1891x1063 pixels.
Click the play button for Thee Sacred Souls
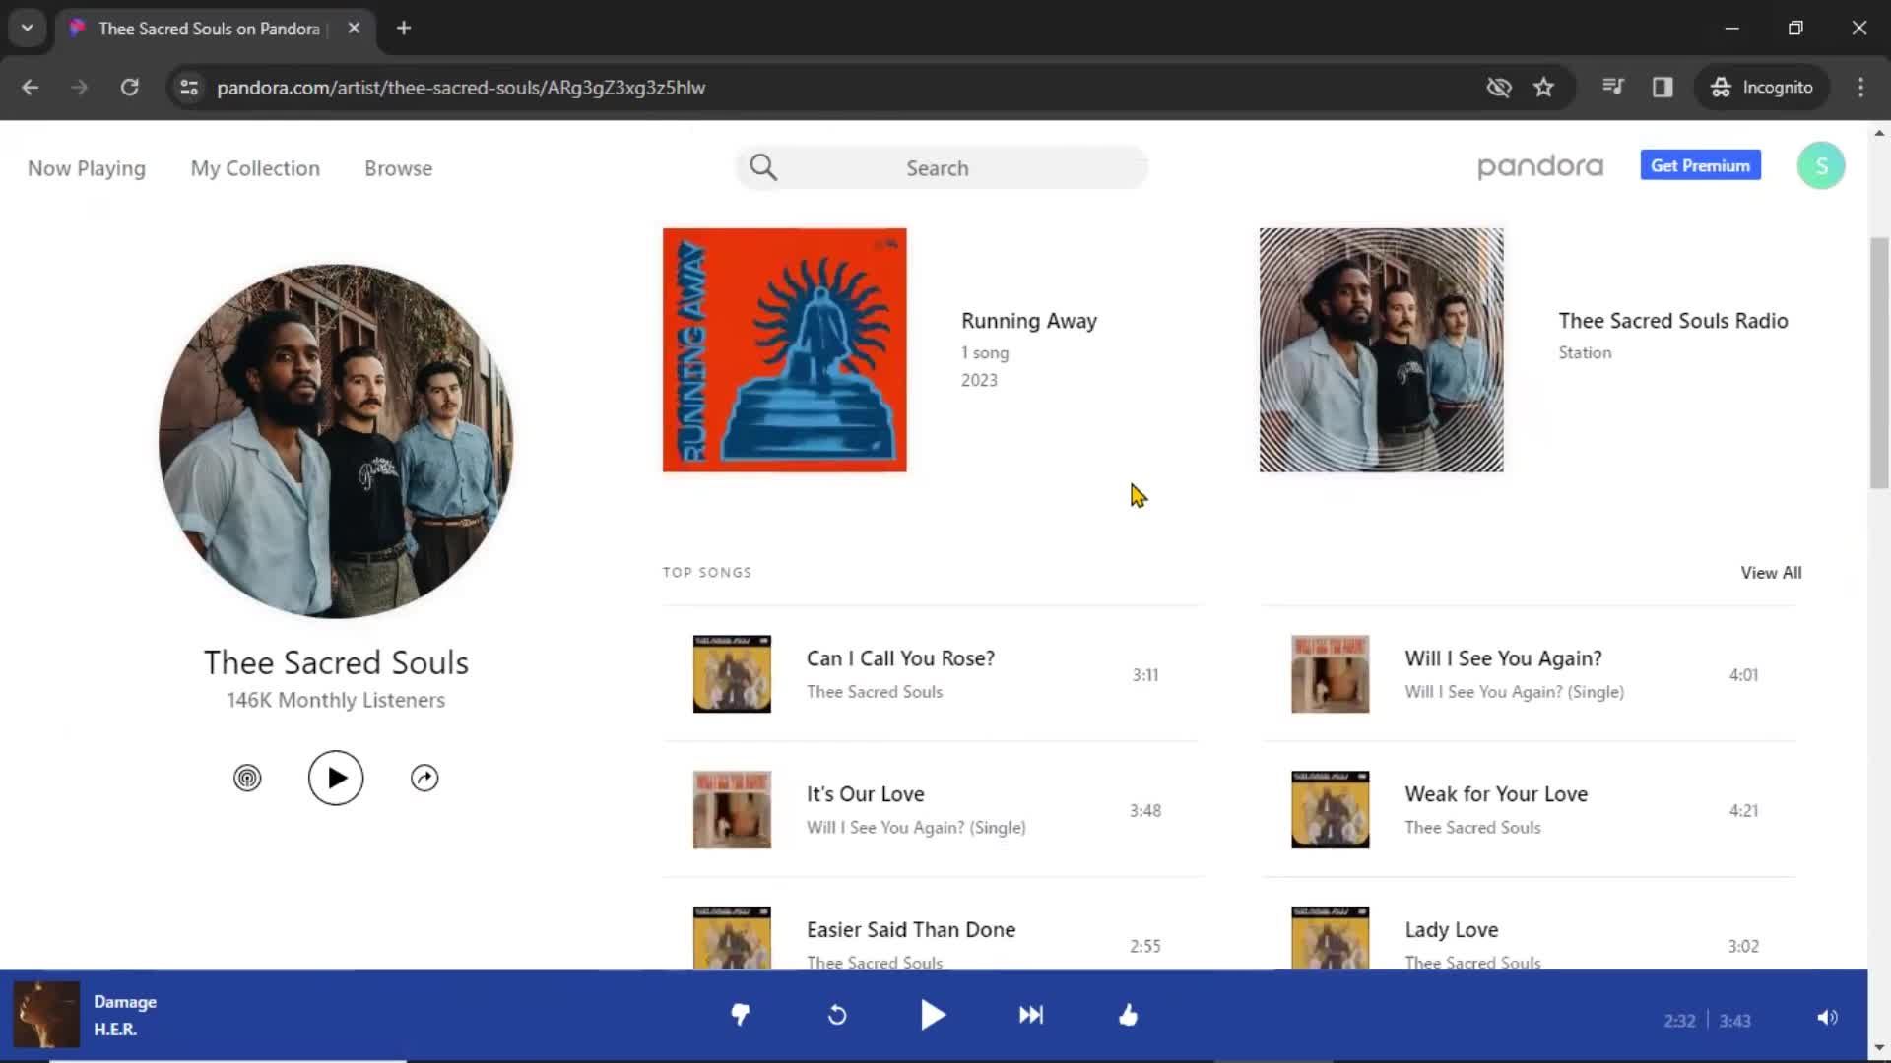(x=335, y=777)
